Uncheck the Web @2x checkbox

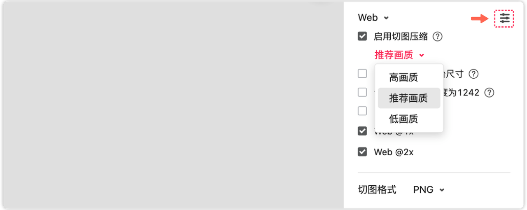(362, 152)
